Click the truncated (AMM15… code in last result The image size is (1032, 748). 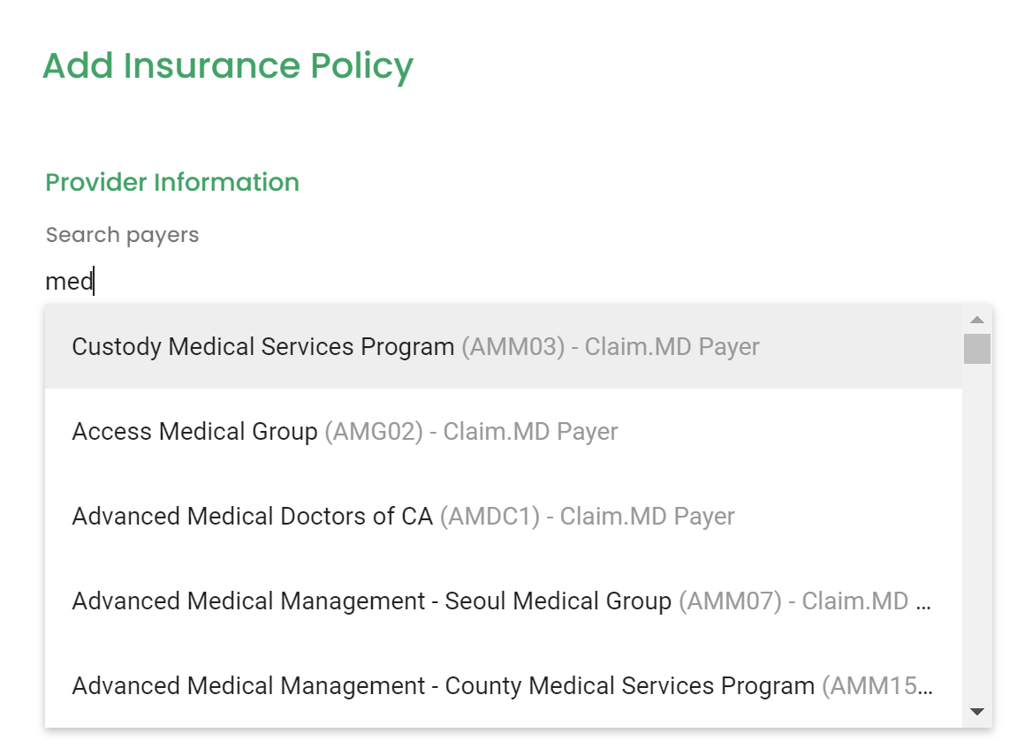click(x=877, y=686)
